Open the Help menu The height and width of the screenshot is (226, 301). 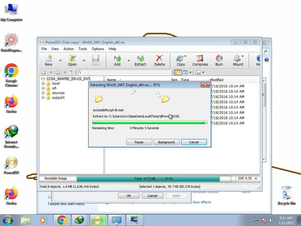[112, 49]
